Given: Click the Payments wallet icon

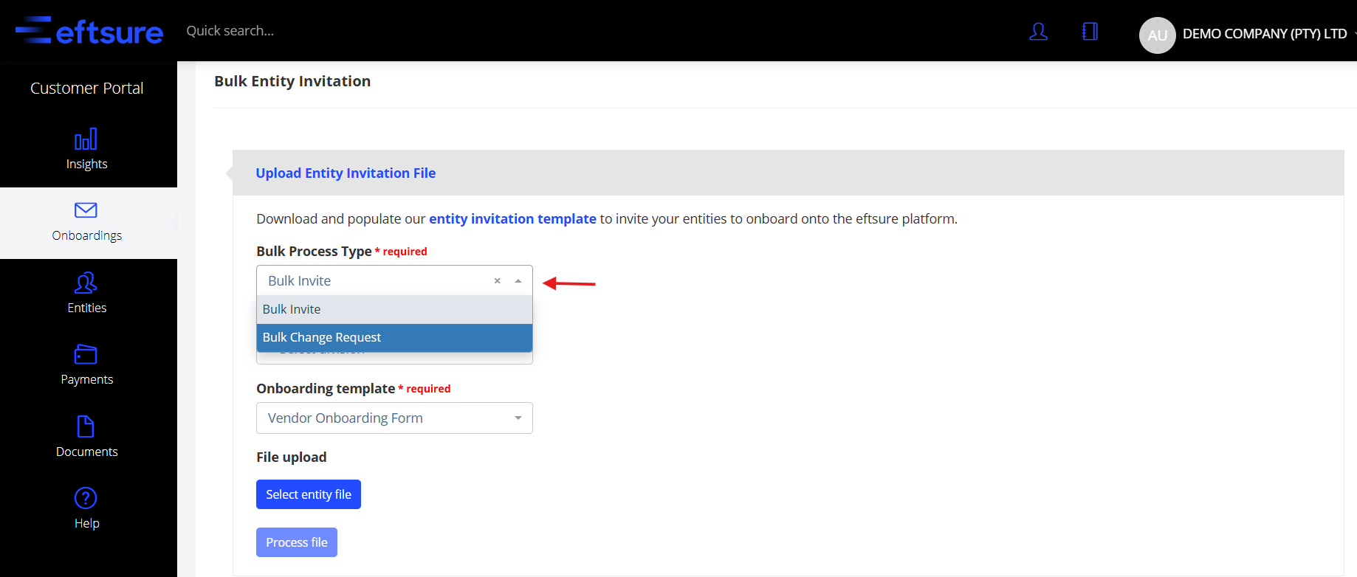Looking at the screenshot, I should (x=86, y=354).
